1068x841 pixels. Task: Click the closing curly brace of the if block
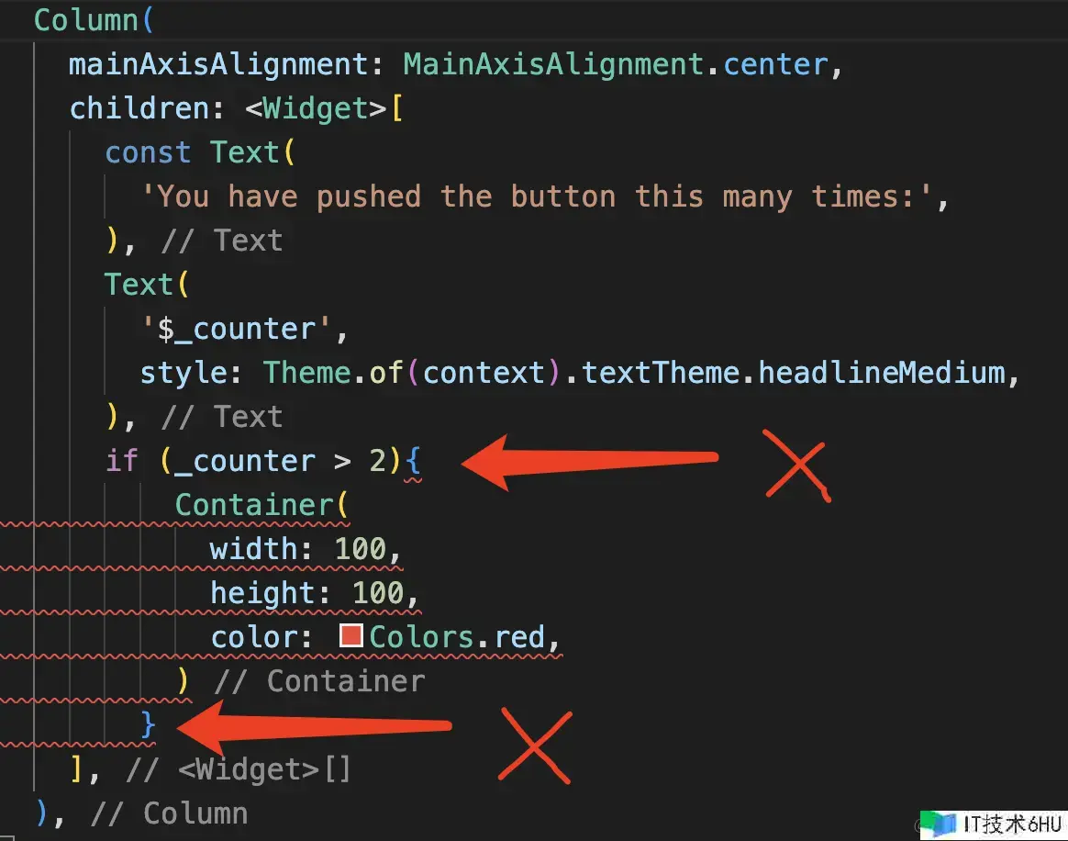pyautogui.click(x=148, y=724)
